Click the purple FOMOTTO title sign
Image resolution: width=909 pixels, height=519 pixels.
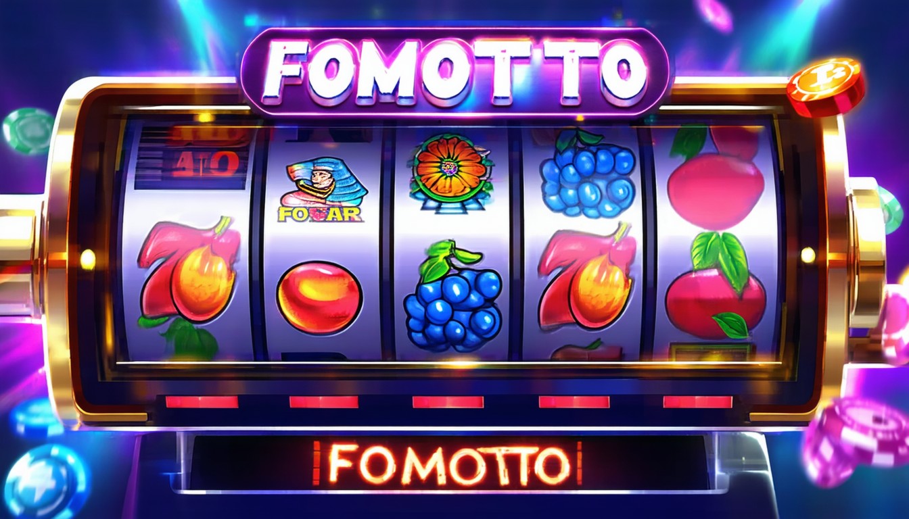point(454,72)
